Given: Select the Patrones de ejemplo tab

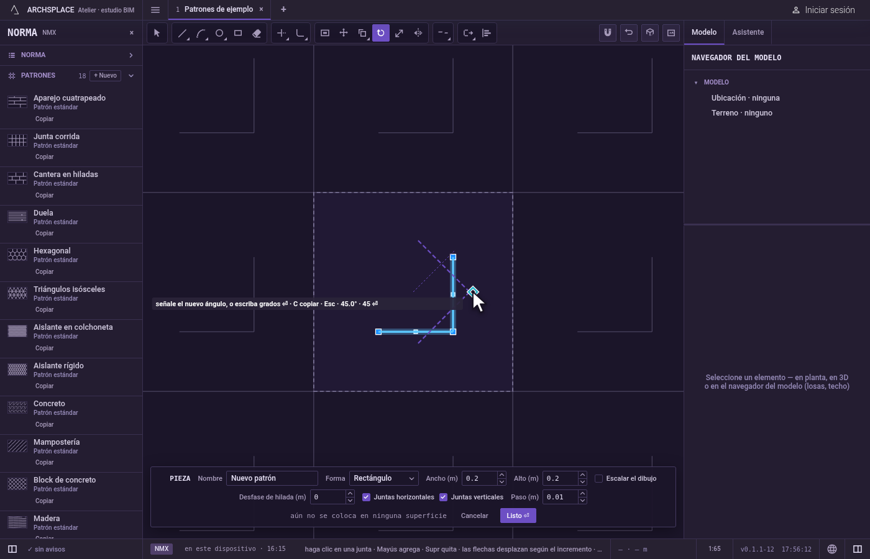Looking at the screenshot, I should (219, 9).
